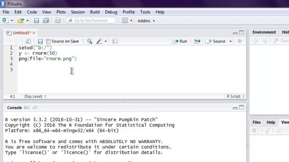Click the Save All documents icon

46,21
